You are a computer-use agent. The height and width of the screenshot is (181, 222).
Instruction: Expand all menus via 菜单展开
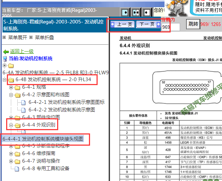[x=18, y=37]
